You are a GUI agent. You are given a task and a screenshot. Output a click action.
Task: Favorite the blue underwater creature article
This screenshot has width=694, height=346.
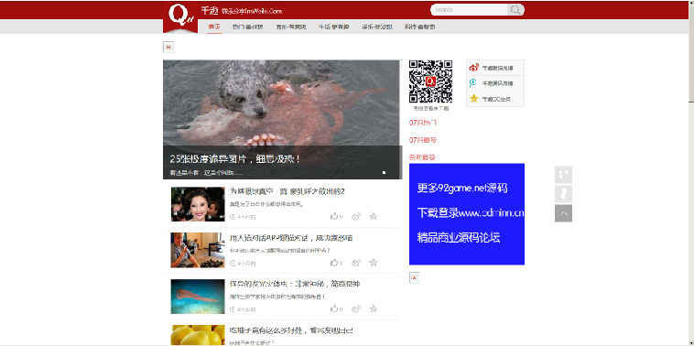(374, 308)
